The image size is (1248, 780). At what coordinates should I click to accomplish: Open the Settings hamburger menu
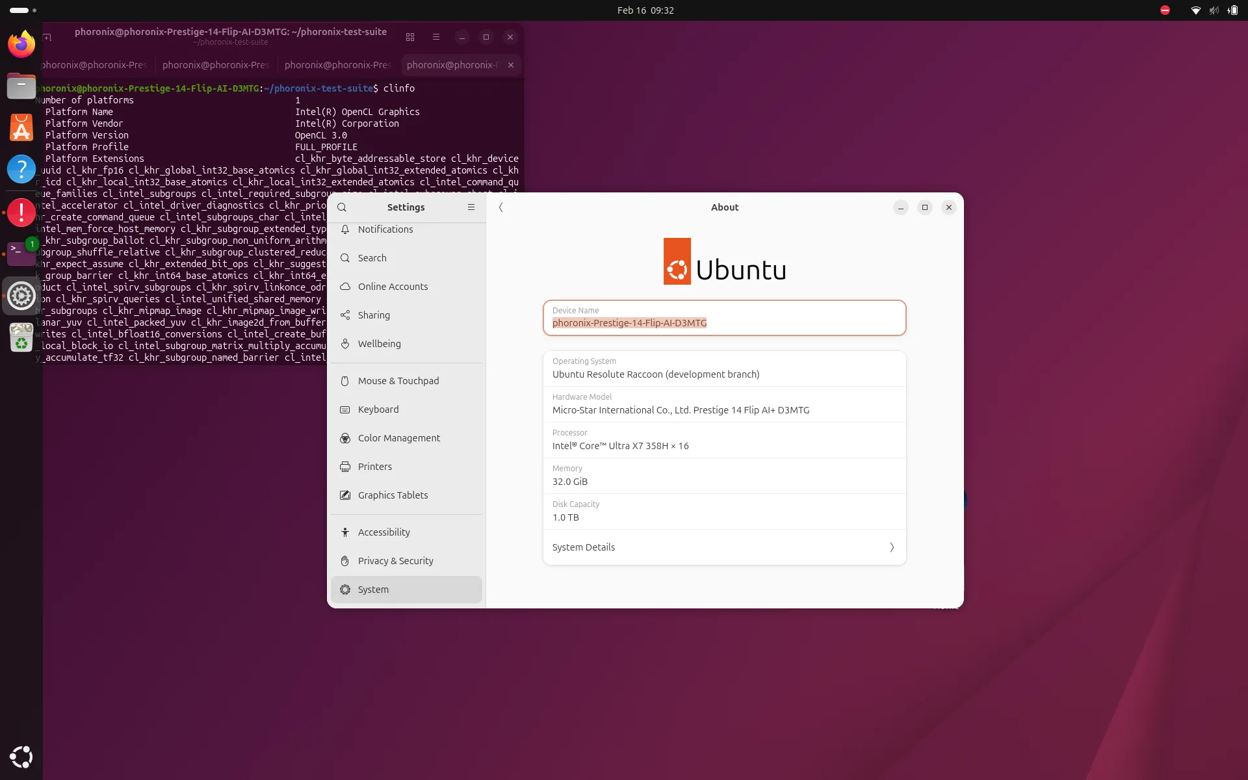point(471,207)
